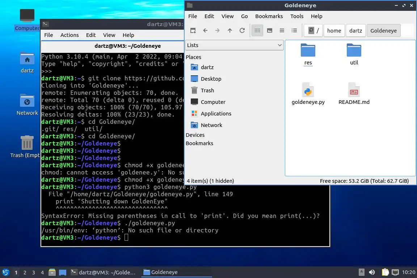Switch to thumbnail view mode
Screen dimensions: 417x278
coord(270,31)
